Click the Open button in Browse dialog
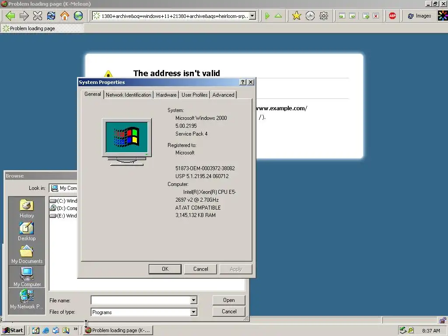The width and height of the screenshot is (448, 336). click(229, 300)
